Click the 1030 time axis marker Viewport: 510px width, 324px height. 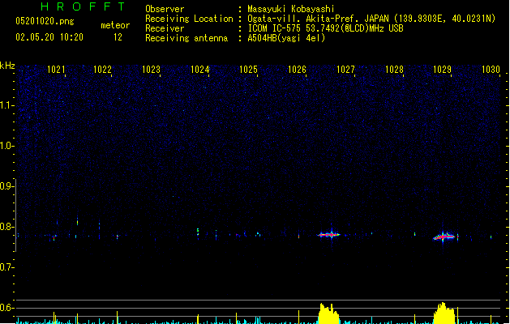491,70
